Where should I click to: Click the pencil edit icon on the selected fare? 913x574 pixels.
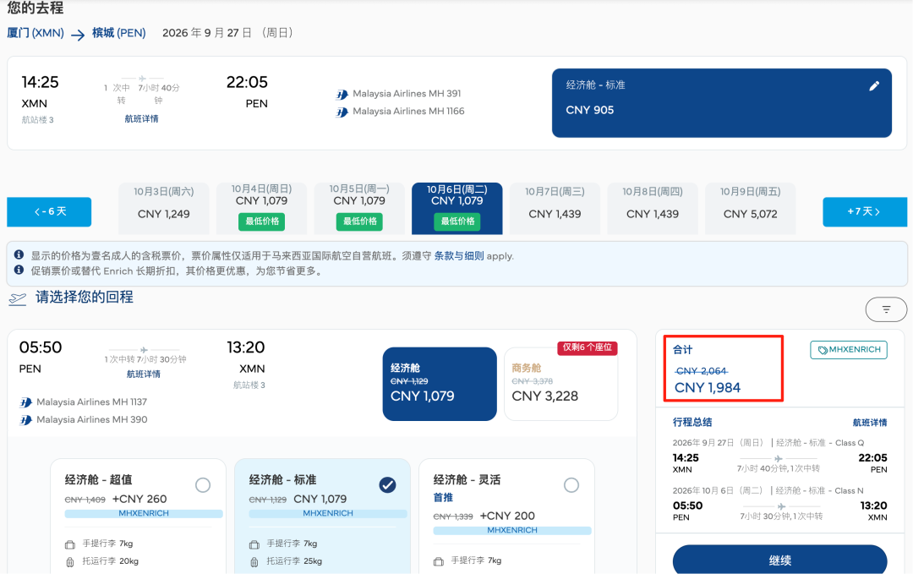(874, 85)
